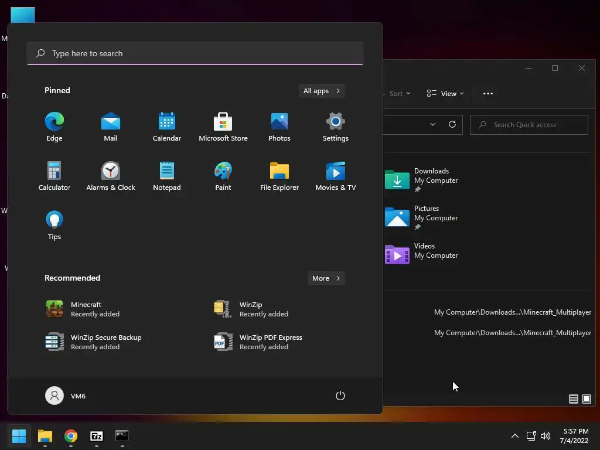Screen dimensions: 600x450
Task: Open See more ellipsis in File Explorer
Action: pyautogui.click(x=488, y=94)
